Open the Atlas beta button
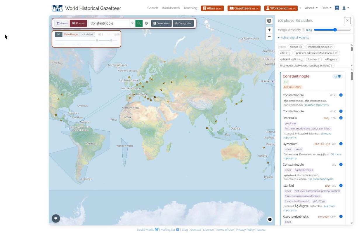Image resolution: width=359 pixels, height=236 pixels. (x=212, y=8)
